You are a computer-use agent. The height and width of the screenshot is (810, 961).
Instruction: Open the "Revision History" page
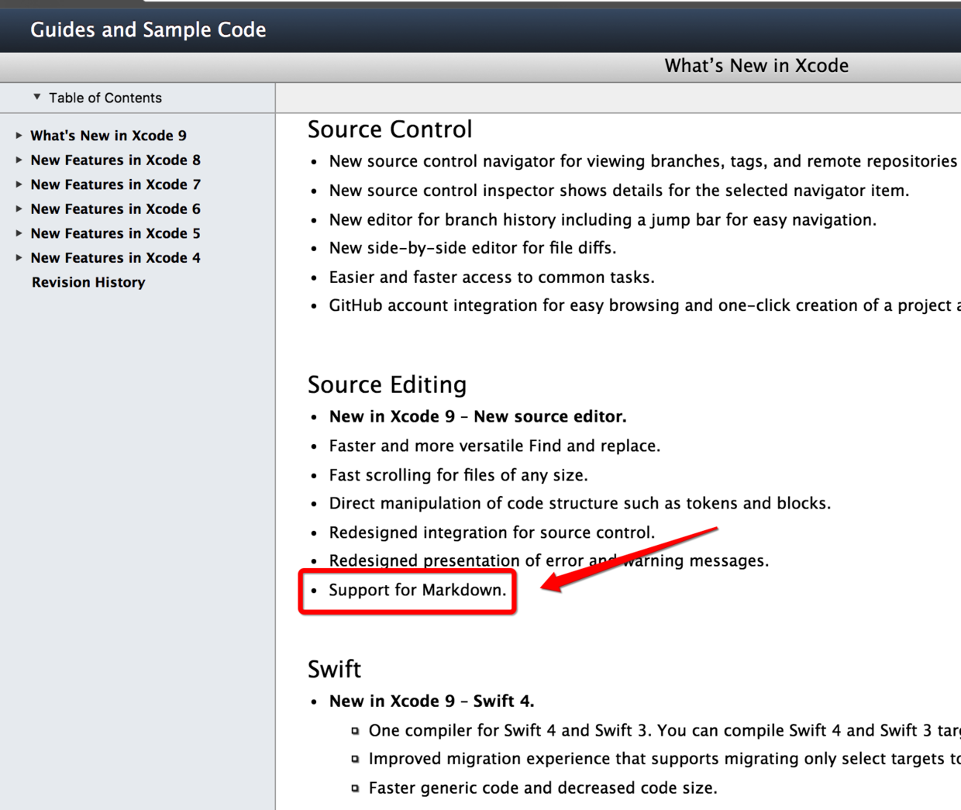coord(88,282)
